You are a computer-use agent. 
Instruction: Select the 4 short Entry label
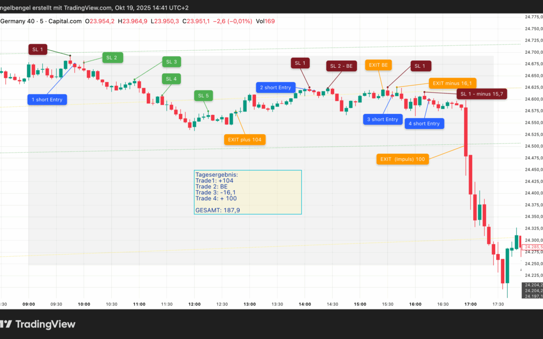coord(424,124)
